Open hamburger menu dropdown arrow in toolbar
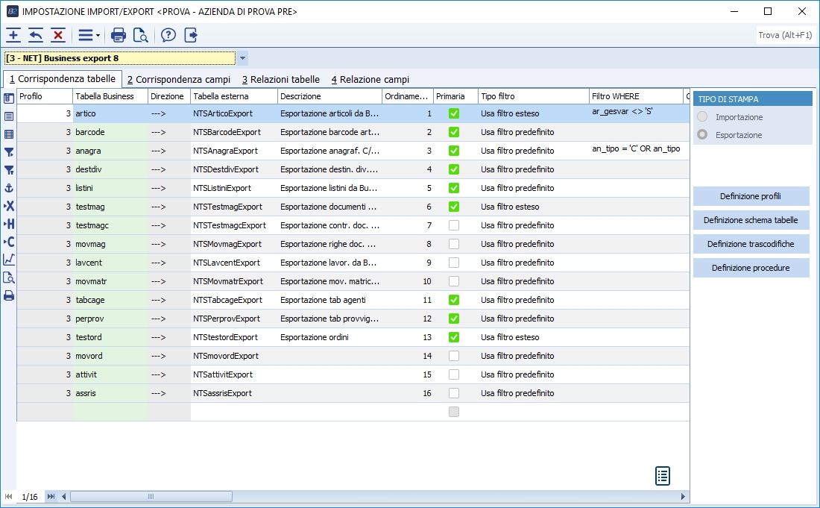The width and height of the screenshot is (820, 508). tap(98, 36)
